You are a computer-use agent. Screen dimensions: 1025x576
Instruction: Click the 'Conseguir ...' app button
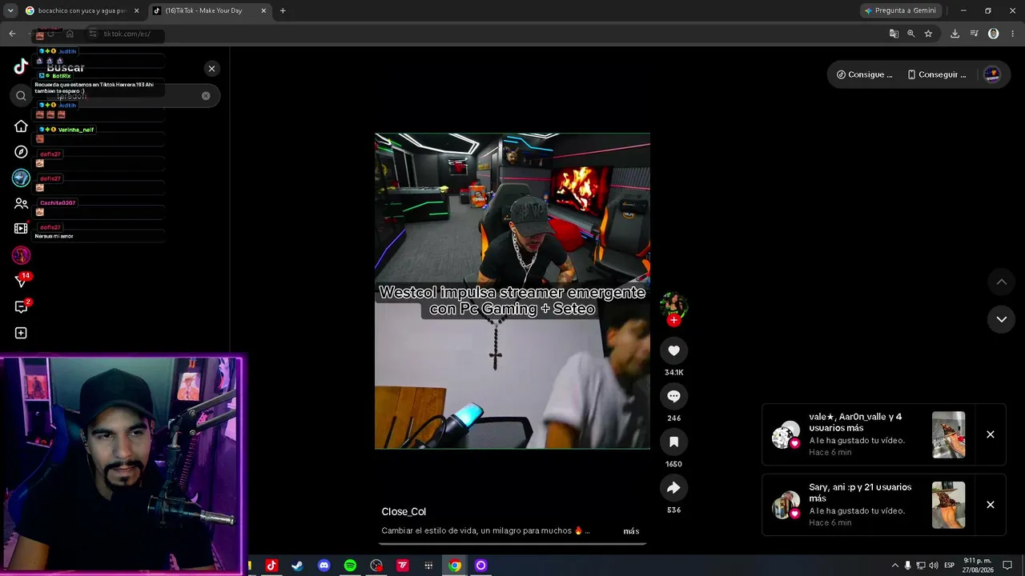click(x=936, y=74)
